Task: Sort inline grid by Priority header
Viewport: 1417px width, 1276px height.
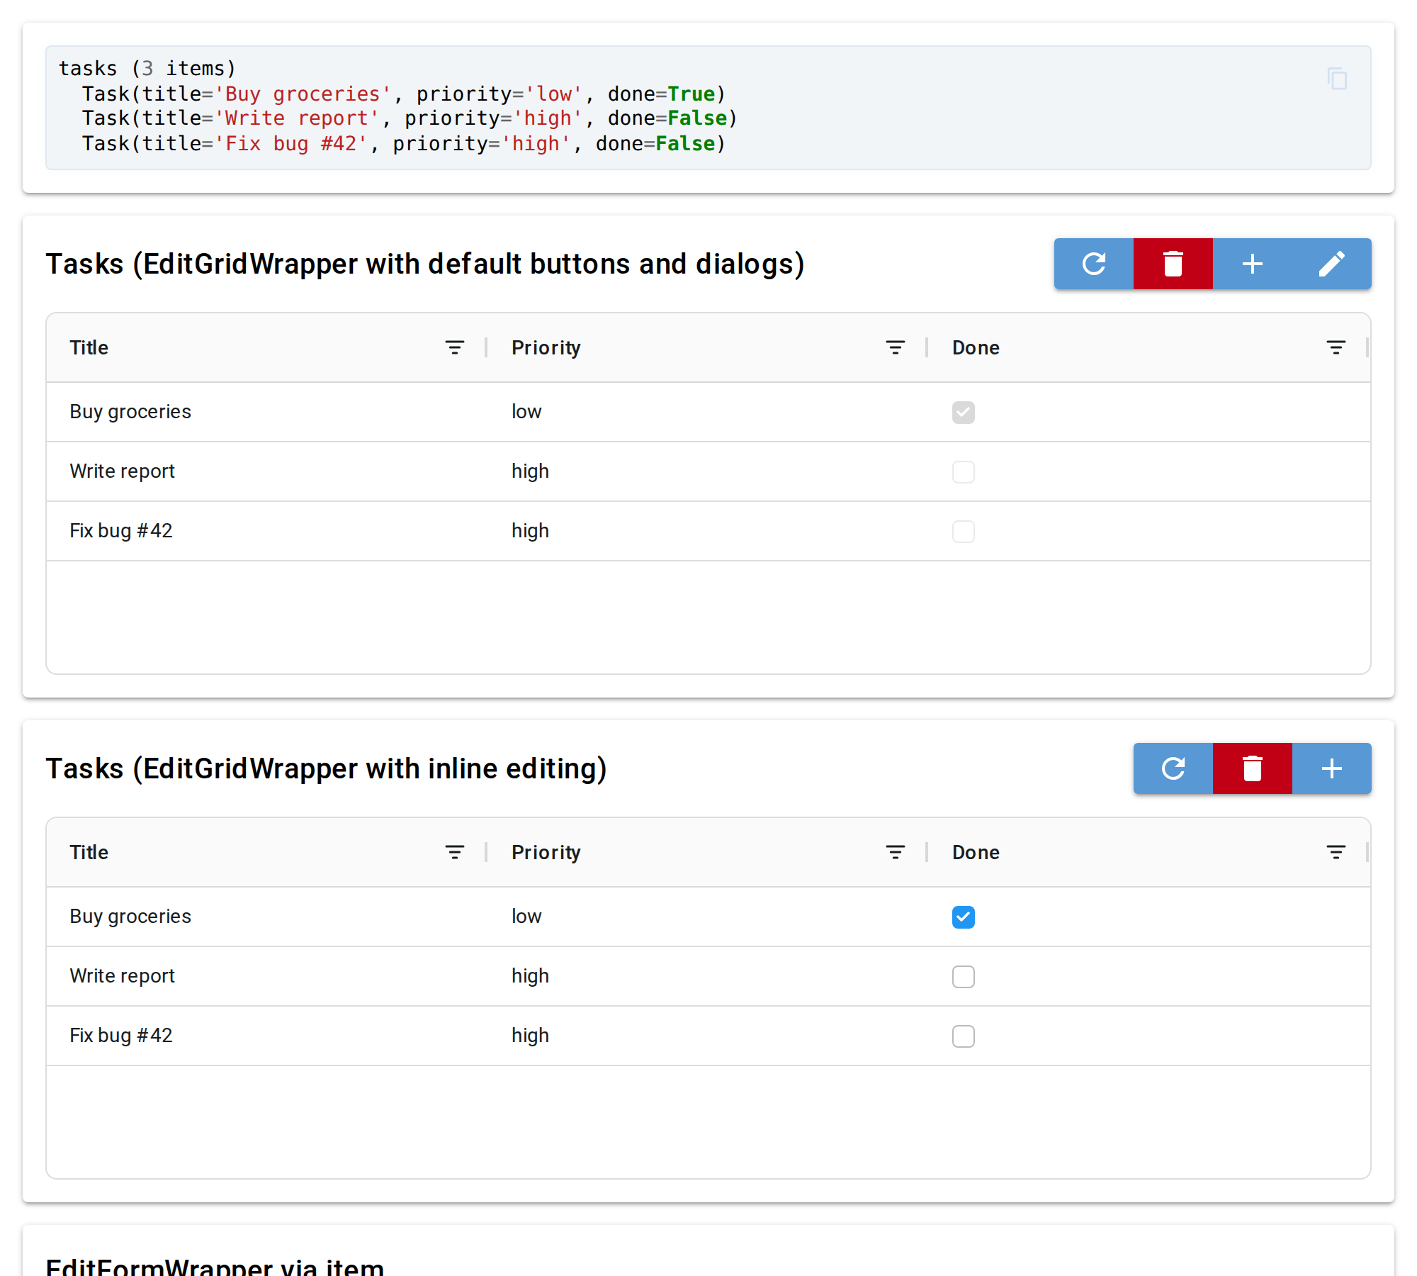Action: tap(546, 852)
